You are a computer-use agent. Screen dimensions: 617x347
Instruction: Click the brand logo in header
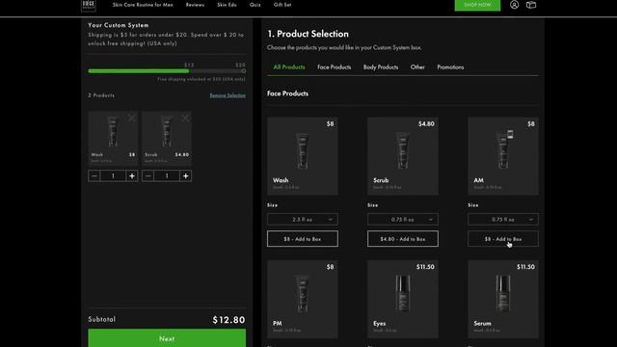pyautogui.click(x=89, y=6)
